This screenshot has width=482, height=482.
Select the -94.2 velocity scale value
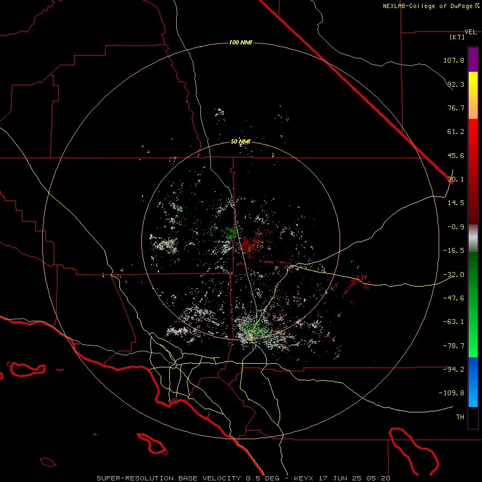point(454,370)
